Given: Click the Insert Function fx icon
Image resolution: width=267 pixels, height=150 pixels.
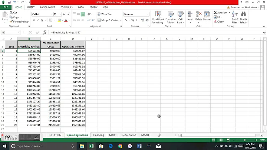Looking at the screenshot, I should click(x=44, y=32).
